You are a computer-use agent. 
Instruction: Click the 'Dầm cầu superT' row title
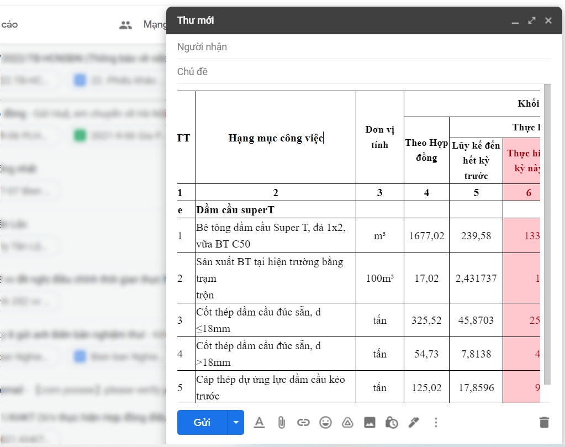(235, 210)
